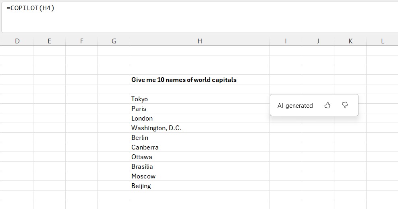
Task: Select the Beijing cell
Action: [200, 186]
